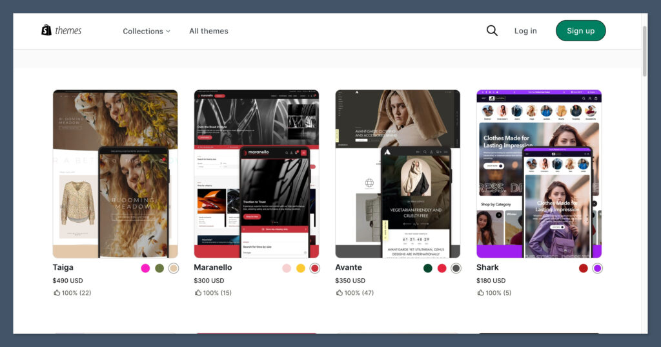Click the Avante theme name link
This screenshot has height=347, width=661.
pyautogui.click(x=349, y=267)
